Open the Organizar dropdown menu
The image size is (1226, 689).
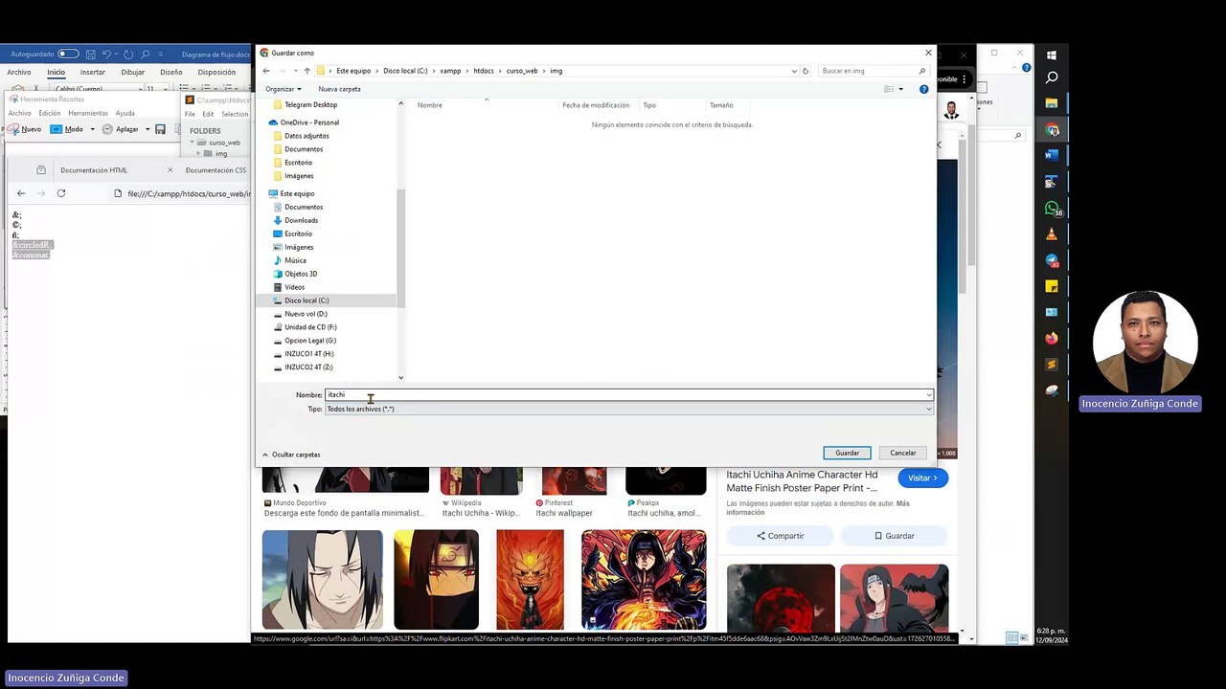(283, 89)
